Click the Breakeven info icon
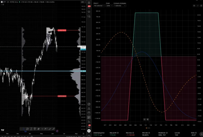 (x=167, y=133)
